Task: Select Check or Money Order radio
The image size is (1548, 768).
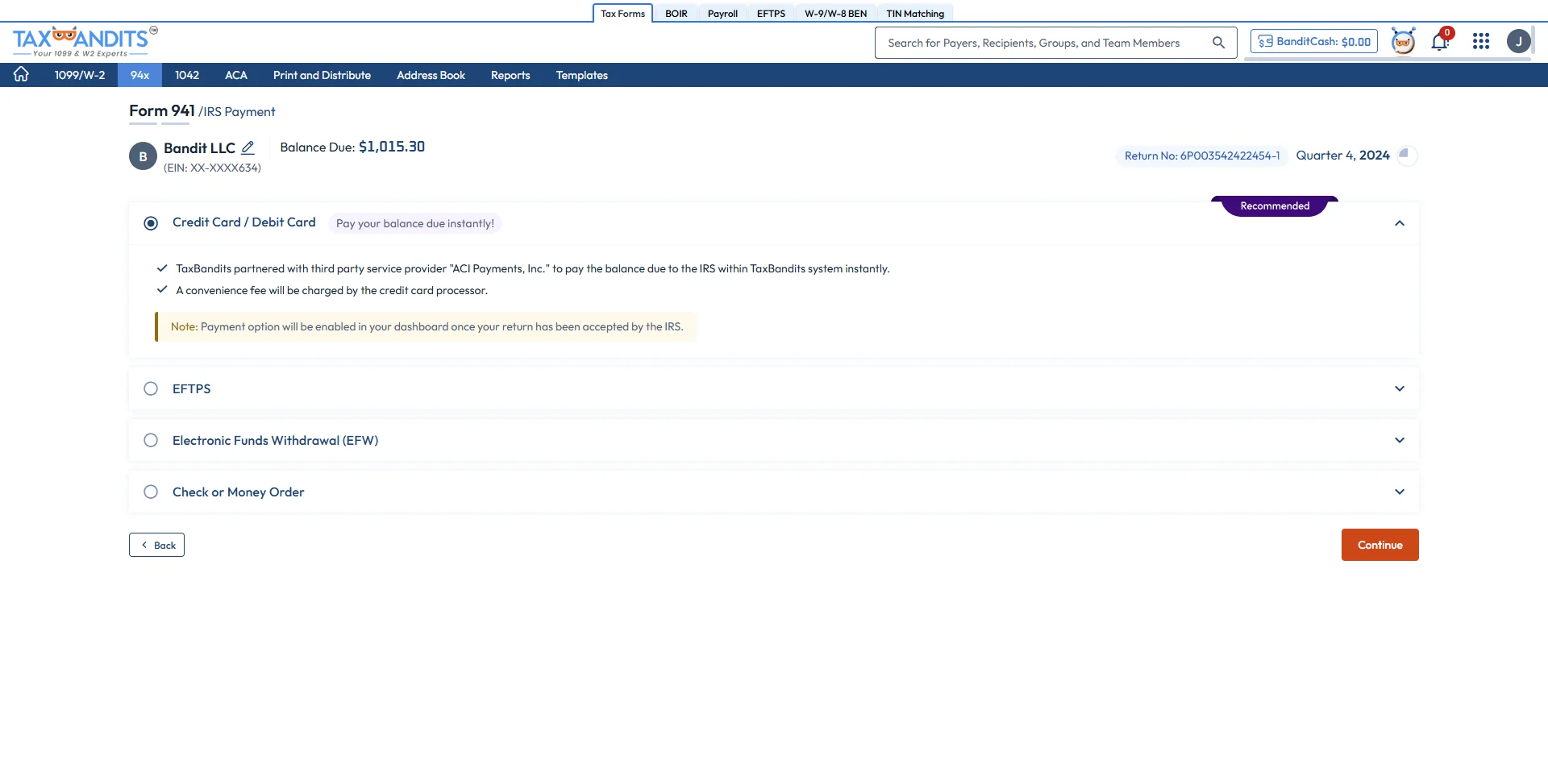Action: point(151,492)
